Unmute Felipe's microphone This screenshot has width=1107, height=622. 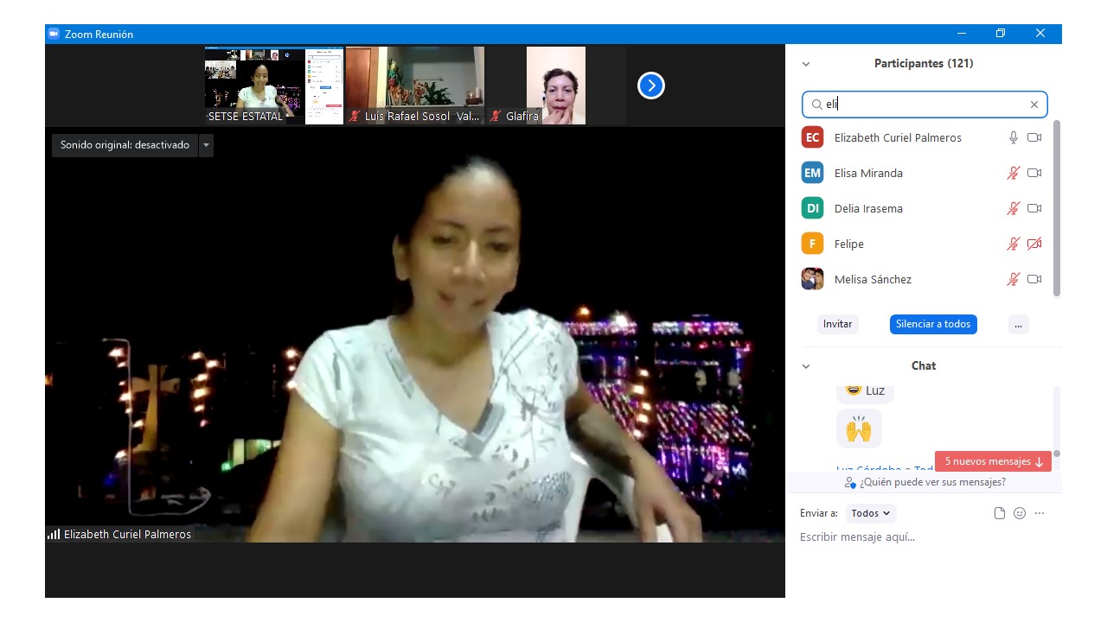1014,244
